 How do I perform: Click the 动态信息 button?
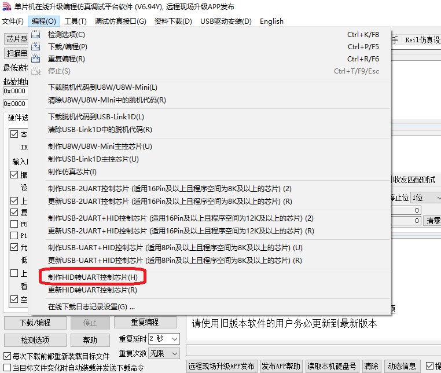[402, 366]
